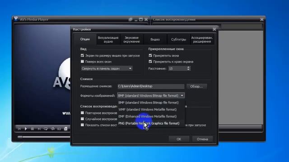Uncheck 'Прикрепить окна' checkbox
The width and height of the screenshot is (289, 162).
[150, 55]
